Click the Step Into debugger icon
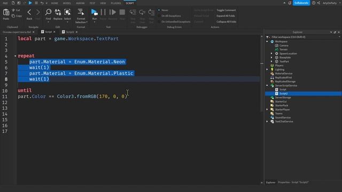342x192 pixels. pyautogui.click(x=133, y=12)
